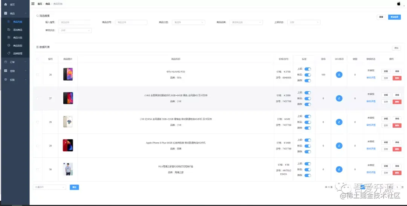The width and height of the screenshot is (407, 206).
Task: Click the blue 查询结果 button
Action: tap(395, 17)
